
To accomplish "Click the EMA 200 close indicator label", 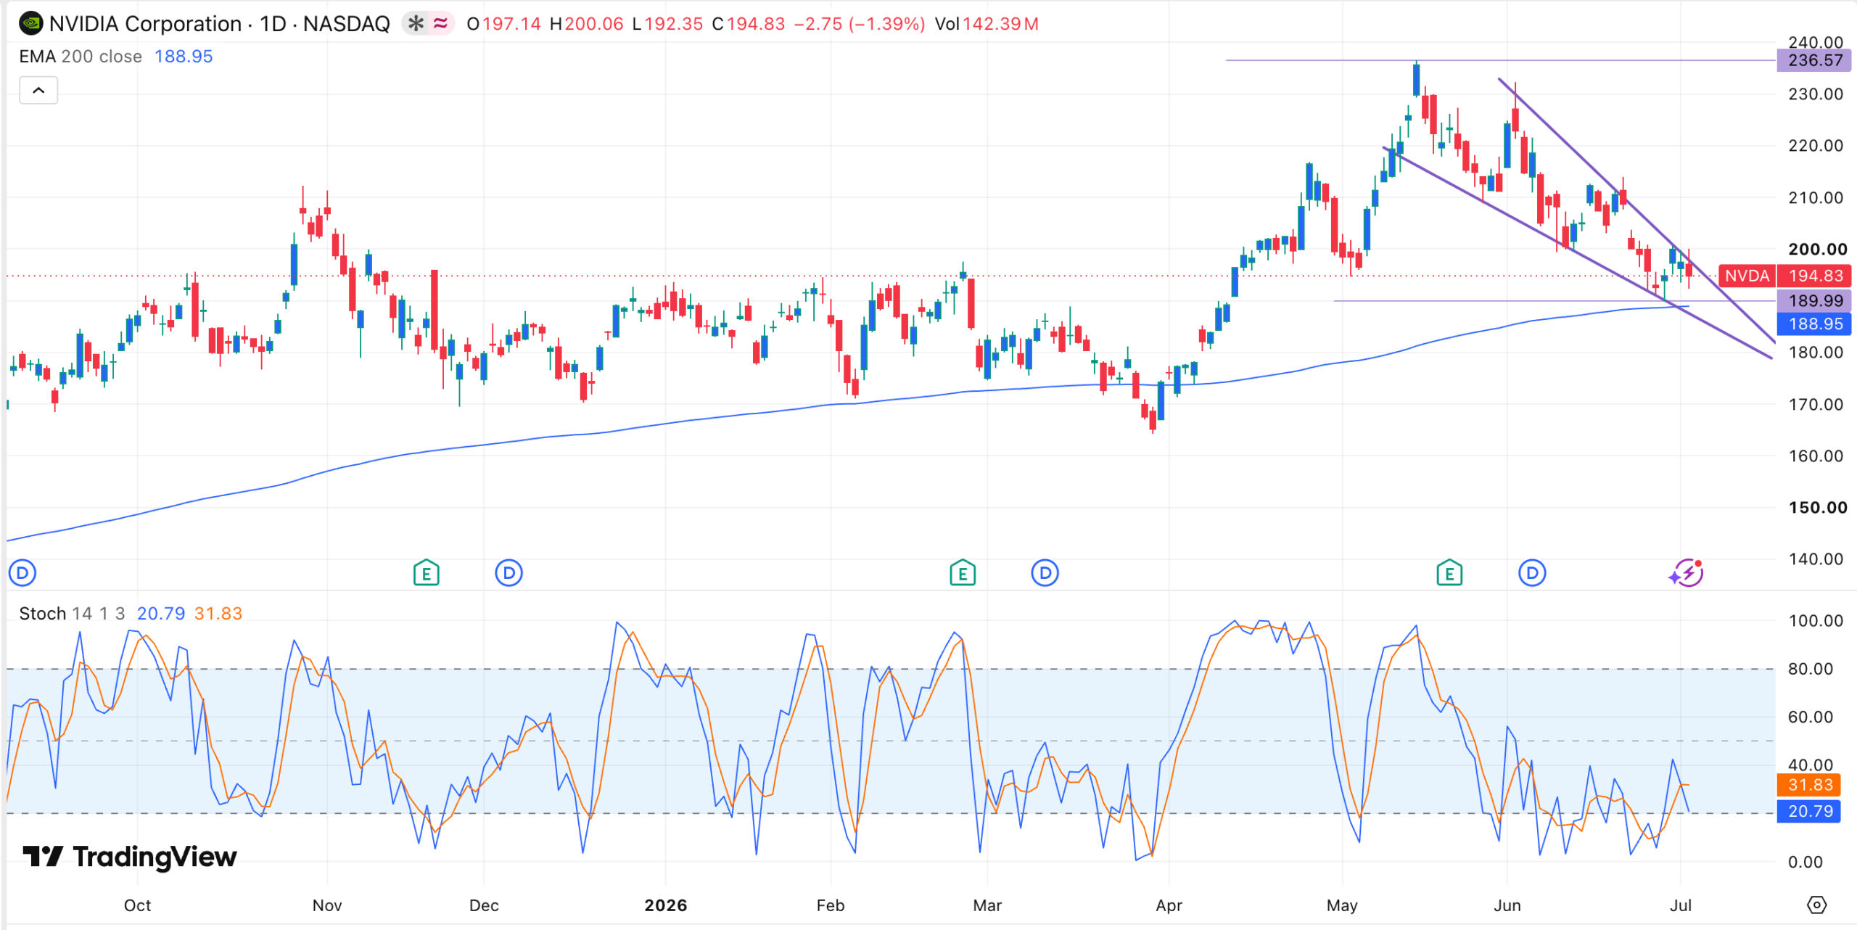I will (x=81, y=57).
